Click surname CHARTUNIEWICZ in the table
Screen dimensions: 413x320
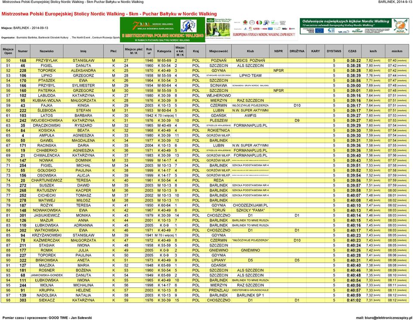46,181
